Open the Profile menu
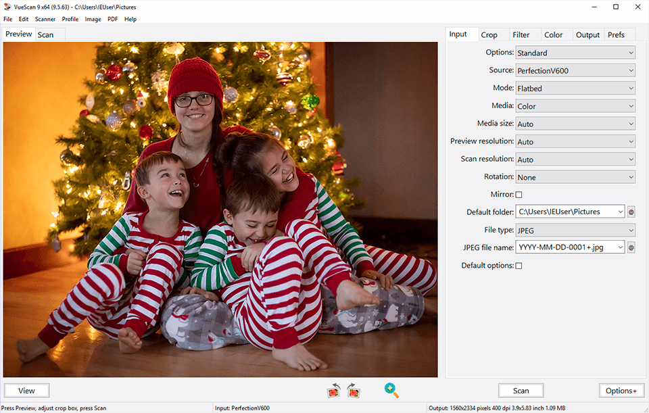Image resolution: width=649 pixels, height=413 pixels. tap(70, 19)
